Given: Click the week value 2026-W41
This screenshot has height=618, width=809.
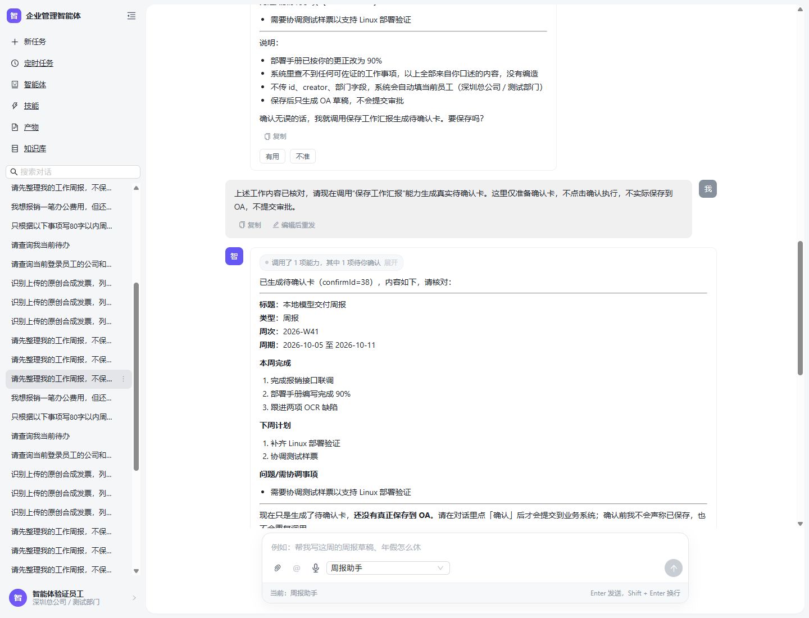Looking at the screenshot, I should (x=301, y=331).
